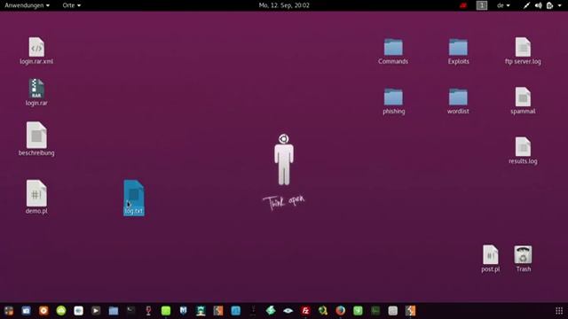Expand the system menu arrow at top right
The height and width of the screenshot is (319, 568).
(x=560, y=5)
